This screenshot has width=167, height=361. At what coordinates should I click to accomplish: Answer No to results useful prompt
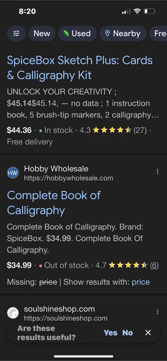[x=128, y=333]
